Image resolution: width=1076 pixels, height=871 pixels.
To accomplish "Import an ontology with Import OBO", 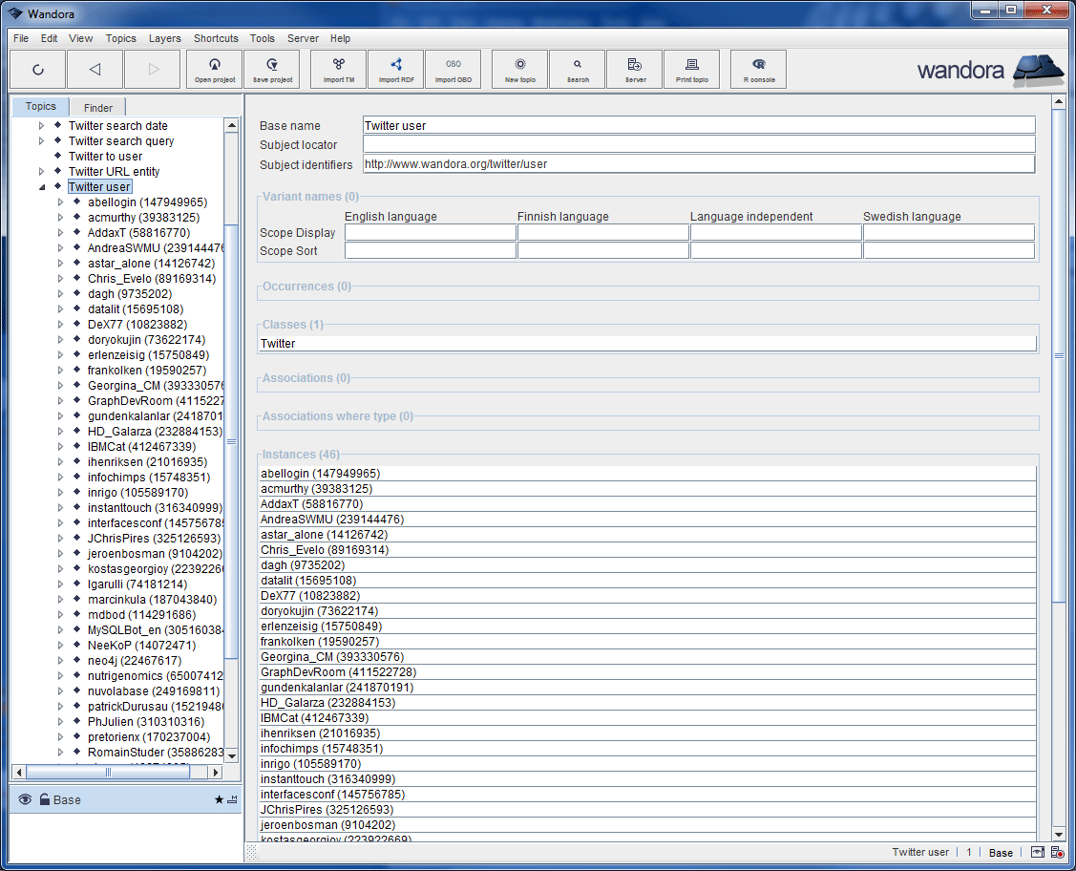I will click(x=454, y=69).
